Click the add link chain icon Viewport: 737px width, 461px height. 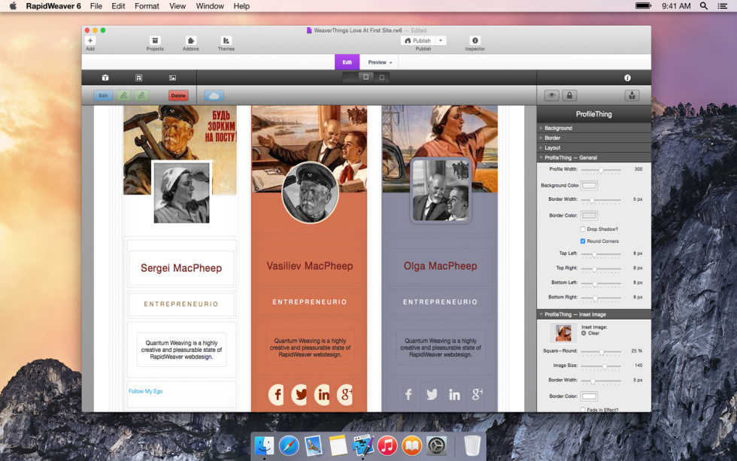pos(123,96)
